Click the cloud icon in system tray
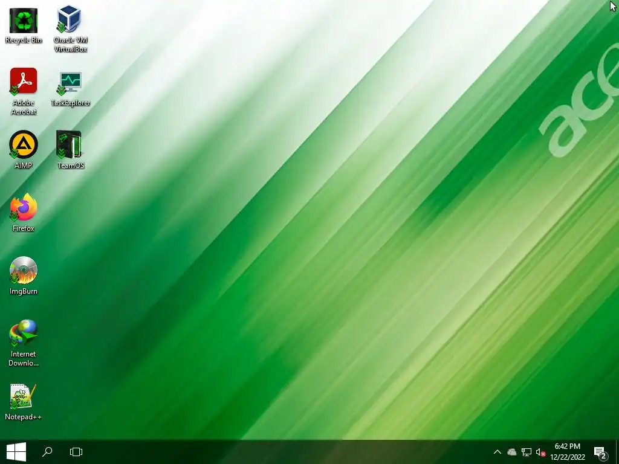Screen dimensions: 619x464 (x=511, y=452)
